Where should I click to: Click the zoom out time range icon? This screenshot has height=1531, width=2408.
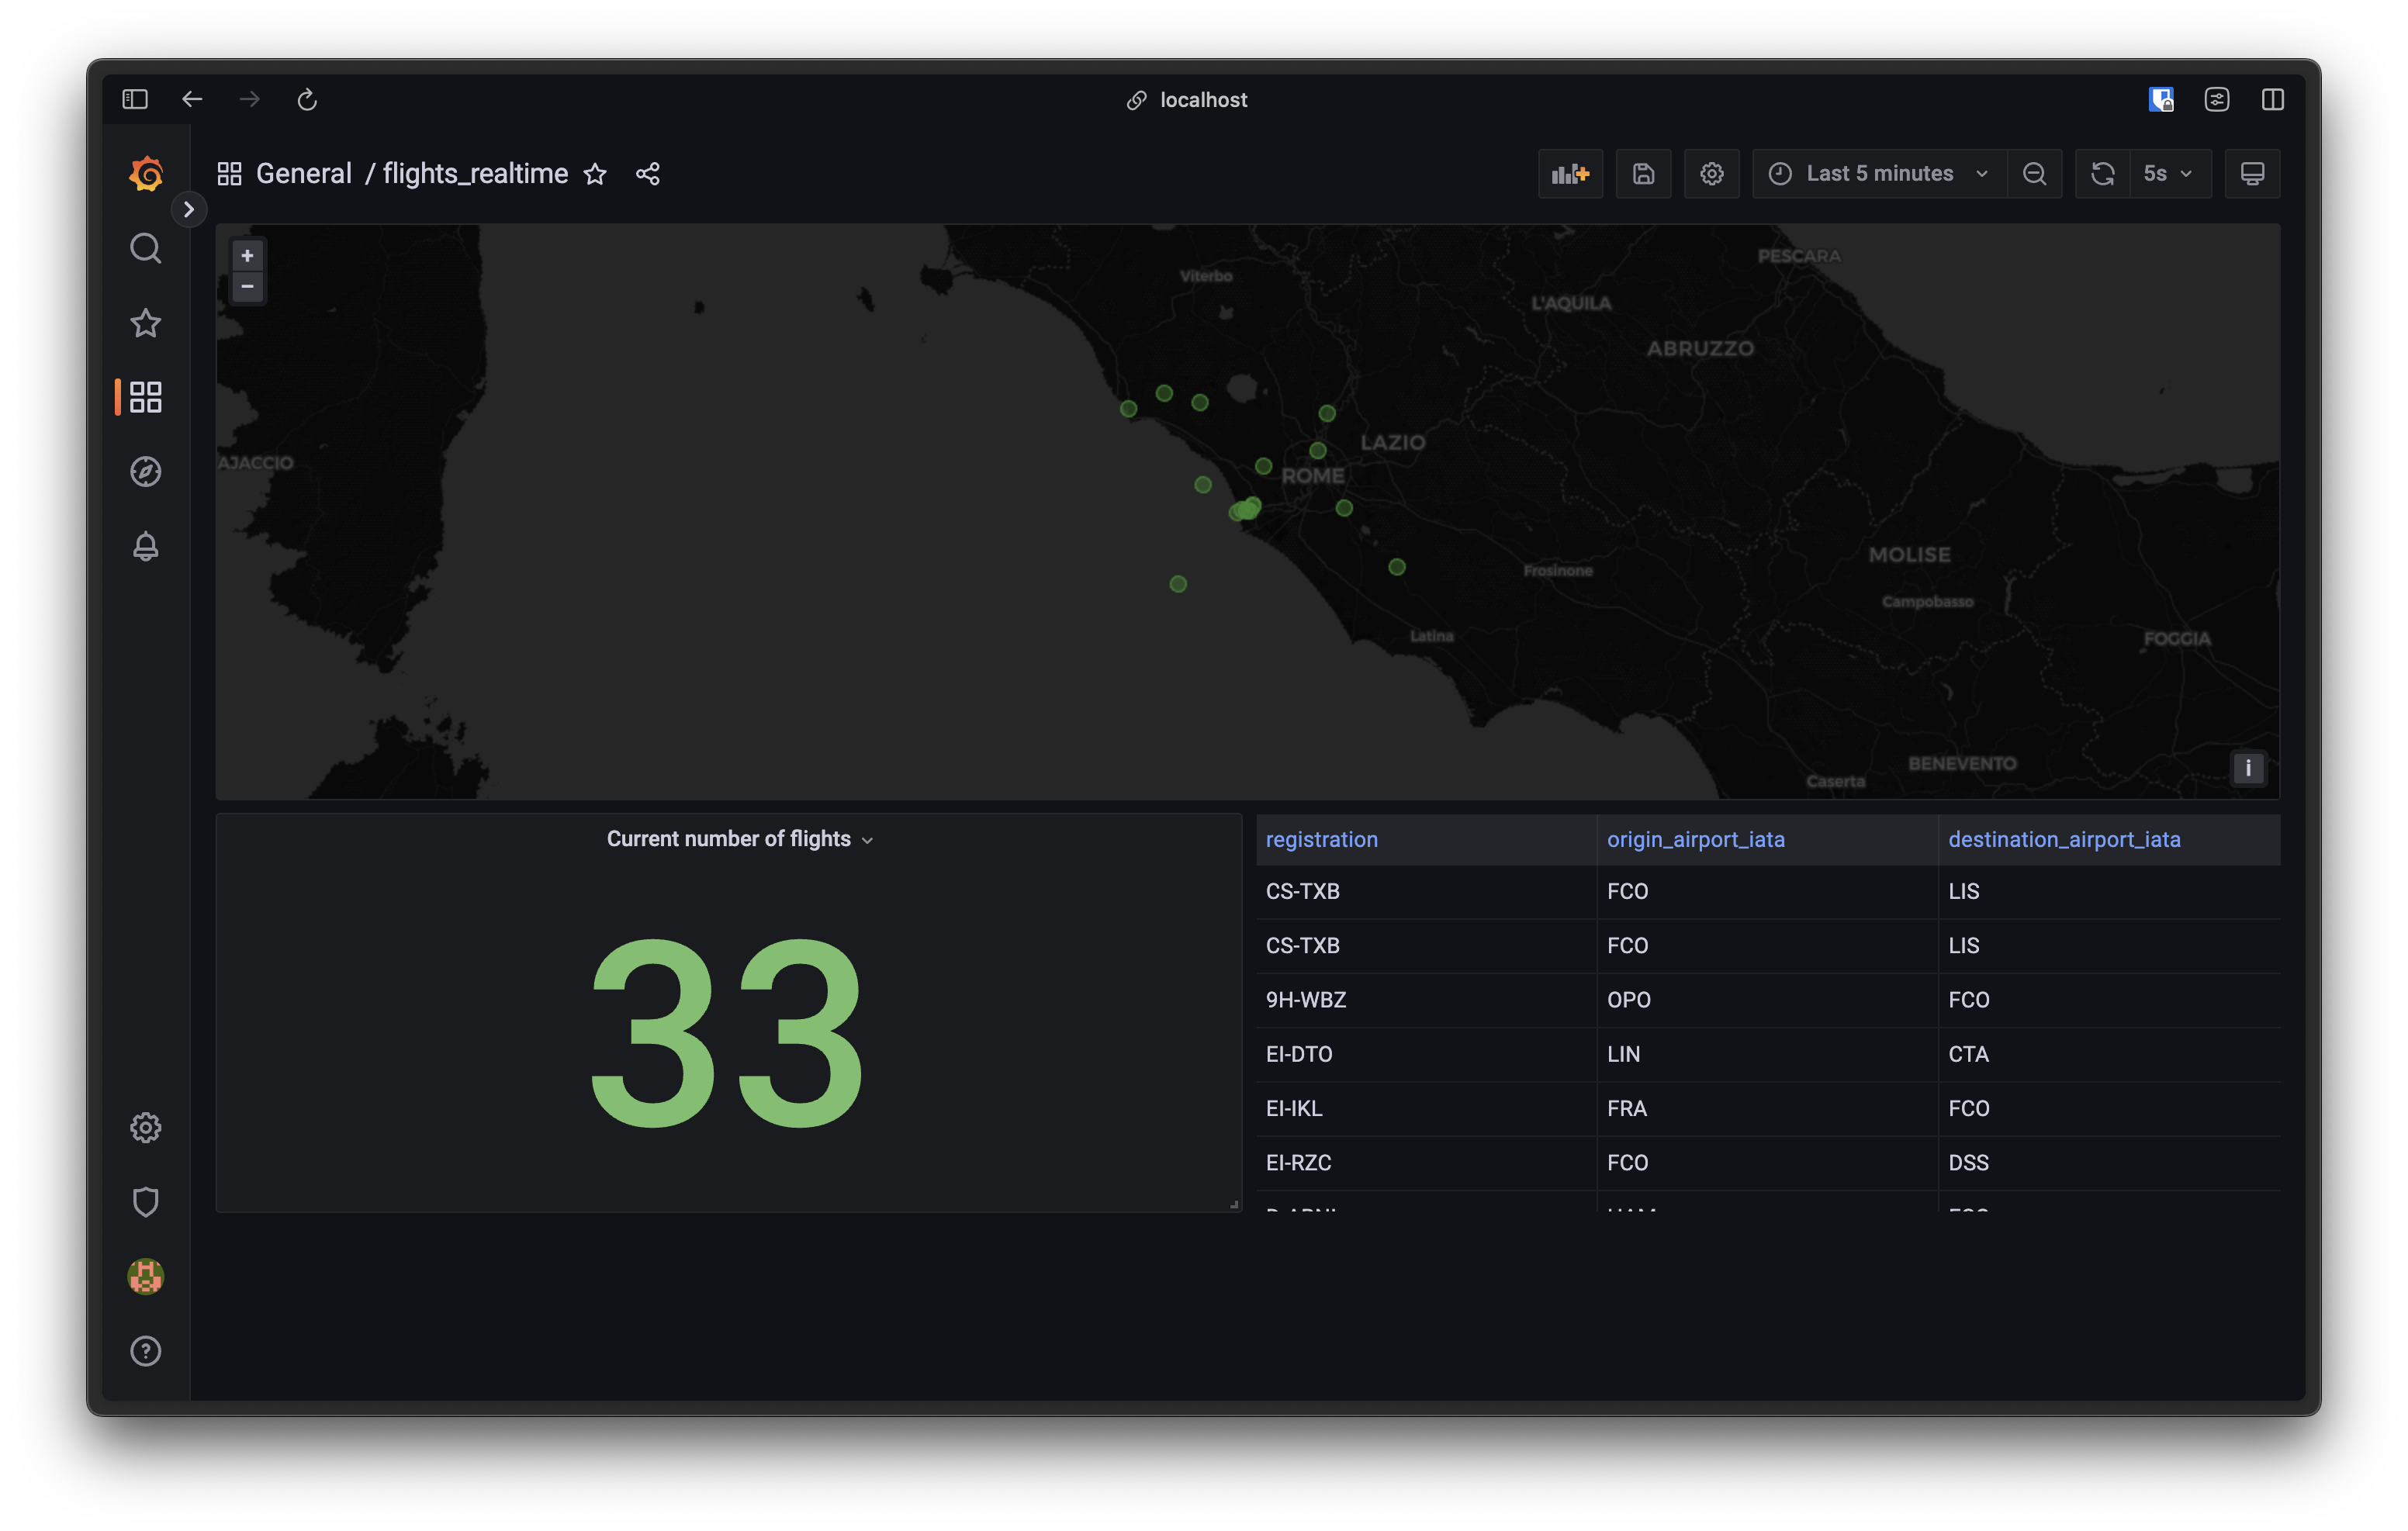(x=2034, y=174)
